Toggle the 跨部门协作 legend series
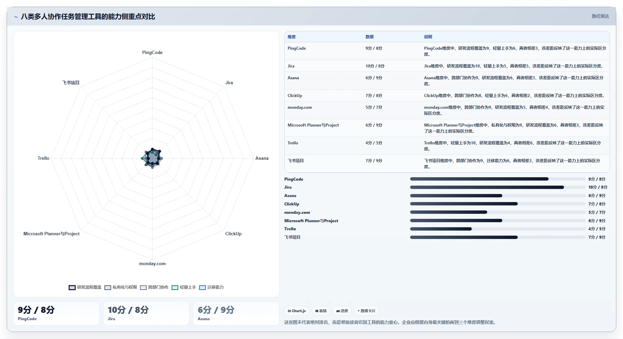Viewport: 623px width, 339px height. point(154,287)
